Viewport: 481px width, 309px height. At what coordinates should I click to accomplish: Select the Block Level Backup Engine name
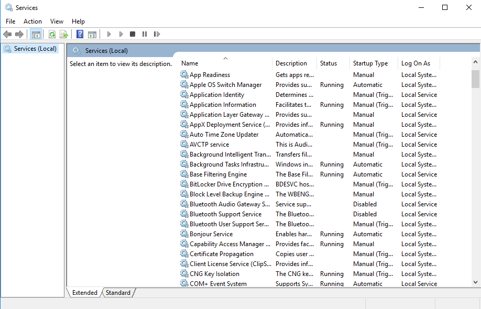pyautogui.click(x=229, y=194)
